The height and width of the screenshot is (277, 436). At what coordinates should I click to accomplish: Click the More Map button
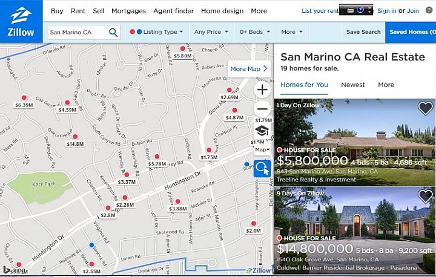click(x=249, y=68)
